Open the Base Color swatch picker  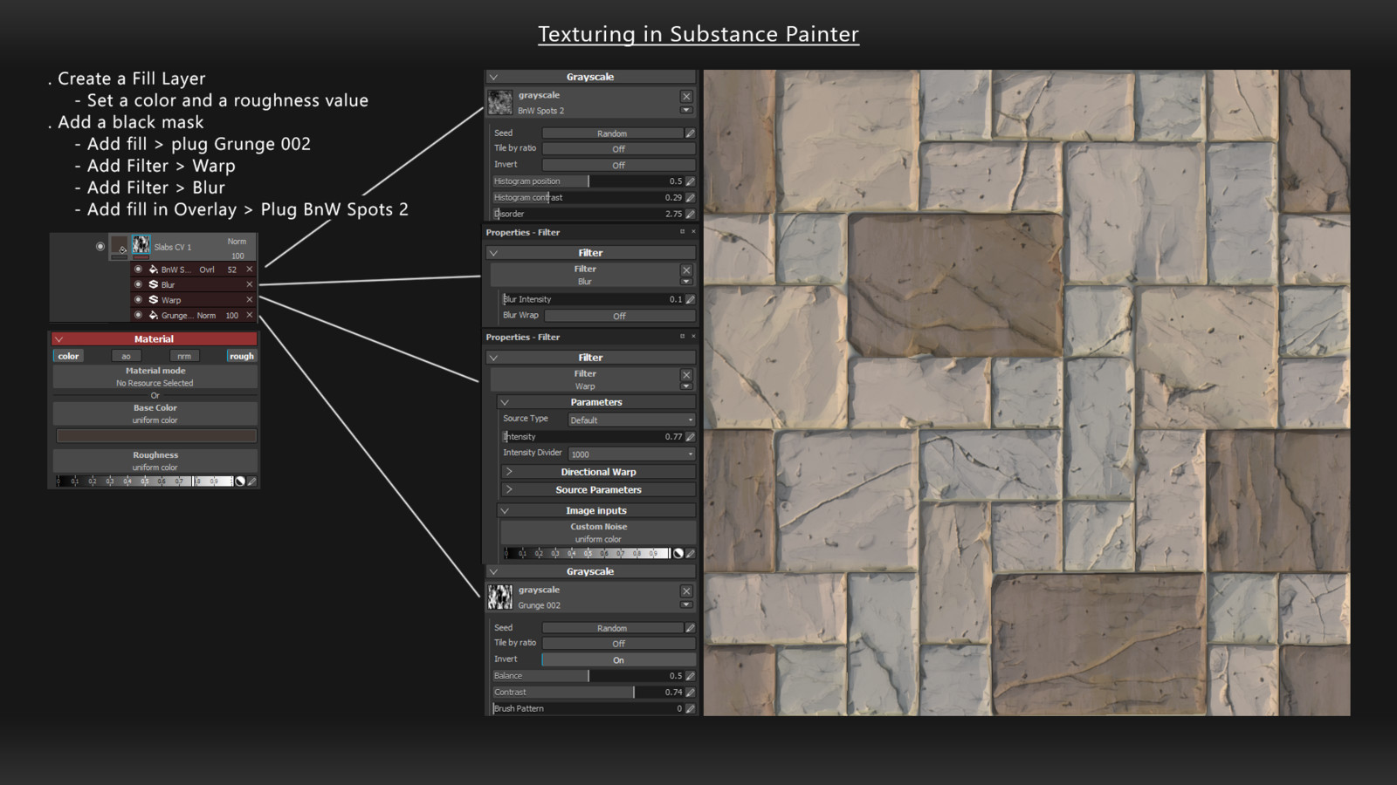[156, 435]
